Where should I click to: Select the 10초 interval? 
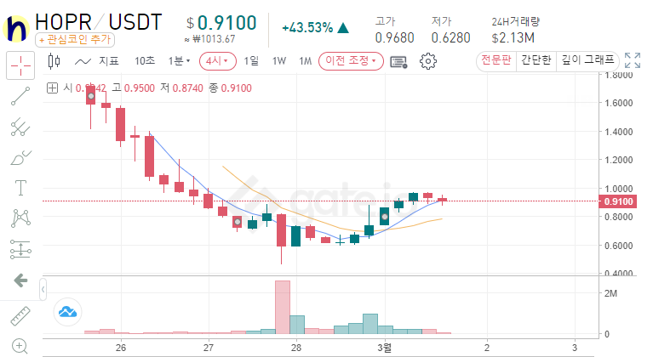(145, 61)
